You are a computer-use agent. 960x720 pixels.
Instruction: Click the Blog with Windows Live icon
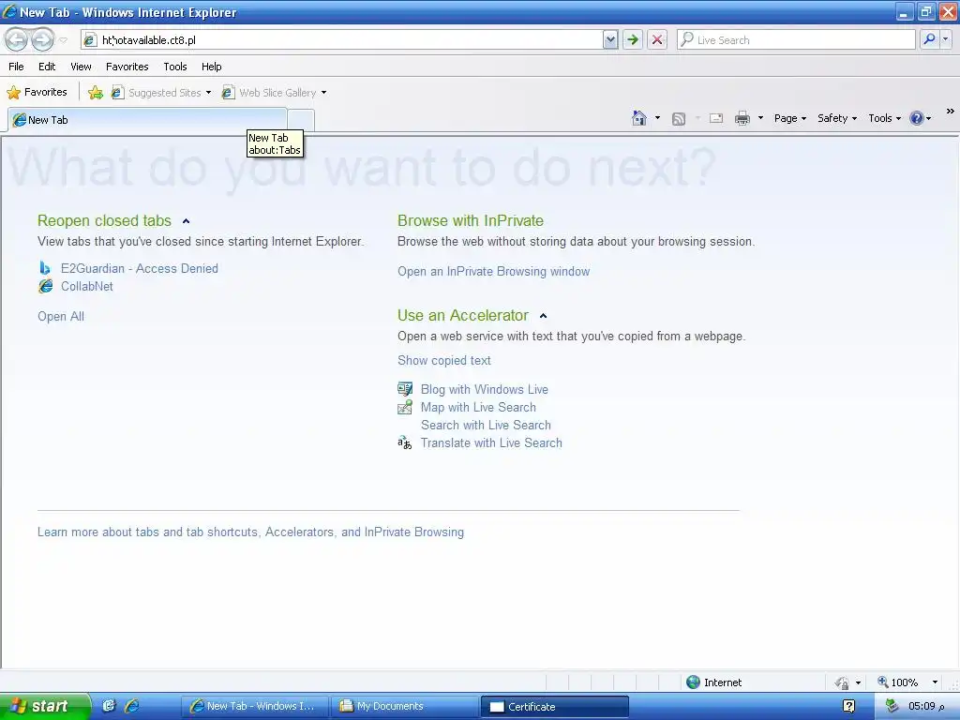405,389
